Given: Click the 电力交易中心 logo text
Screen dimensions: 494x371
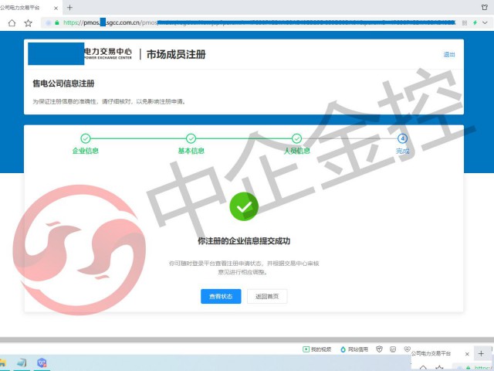Looking at the screenshot, I should click(x=108, y=53).
